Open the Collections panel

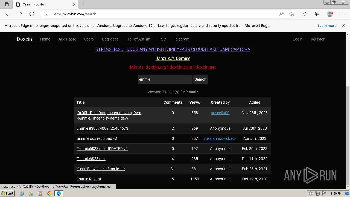(317, 14)
